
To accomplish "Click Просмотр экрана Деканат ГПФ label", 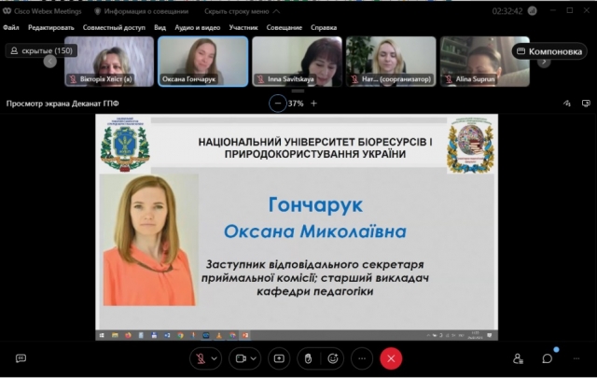I will pos(62,104).
